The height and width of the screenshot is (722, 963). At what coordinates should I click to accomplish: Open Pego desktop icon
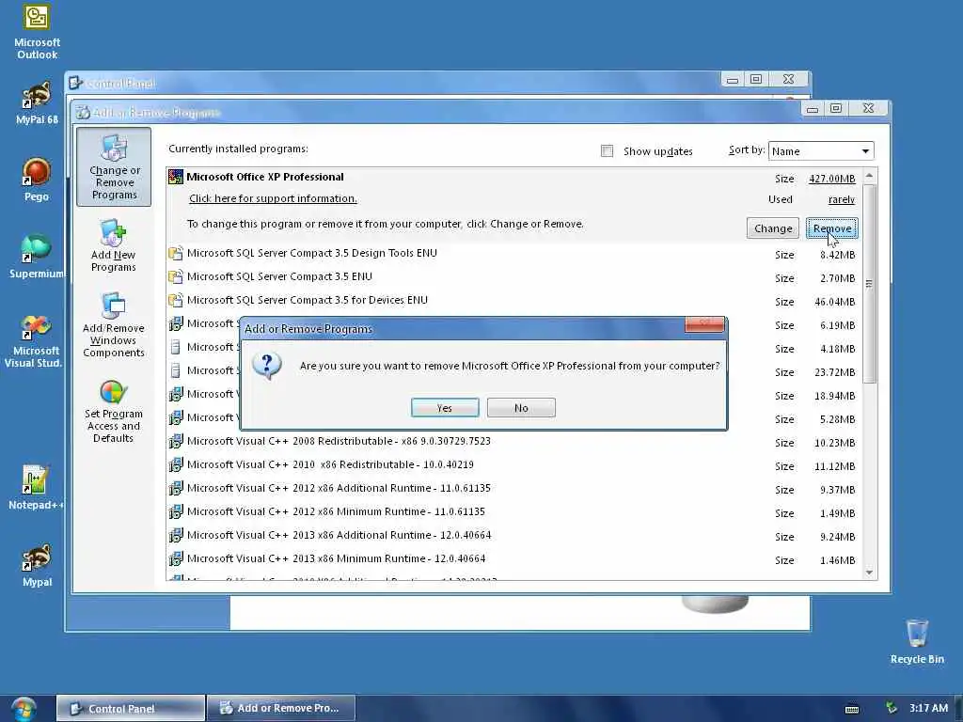tap(37, 180)
